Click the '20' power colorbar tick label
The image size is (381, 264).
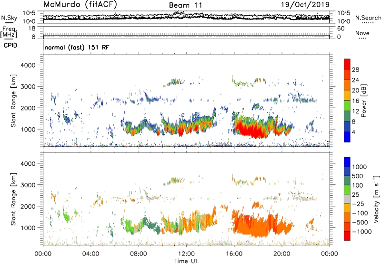point(355,91)
